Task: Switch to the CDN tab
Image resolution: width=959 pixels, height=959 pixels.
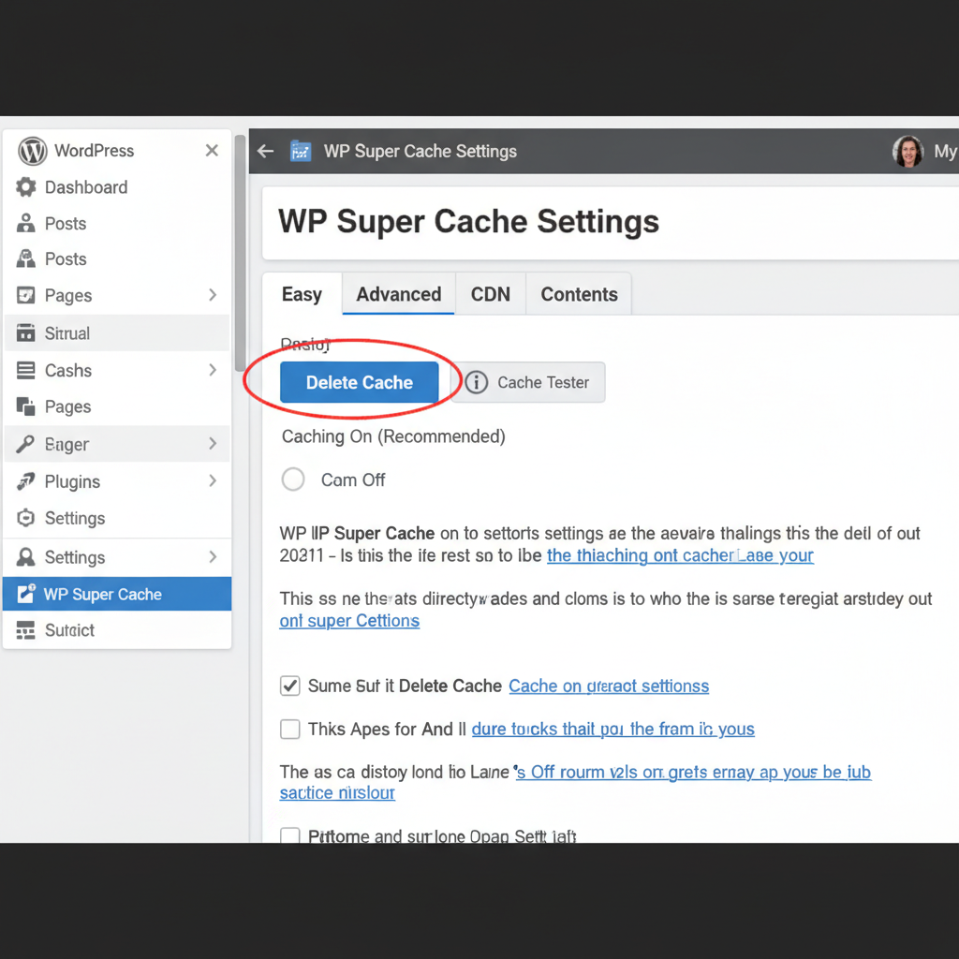Action: click(490, 293)
